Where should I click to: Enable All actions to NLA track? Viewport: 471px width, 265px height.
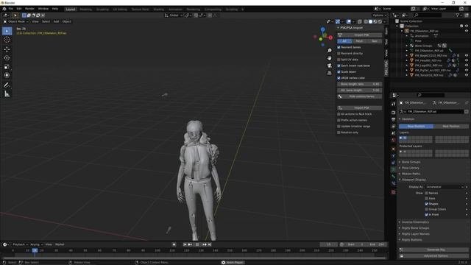click(x=339, y=114)
